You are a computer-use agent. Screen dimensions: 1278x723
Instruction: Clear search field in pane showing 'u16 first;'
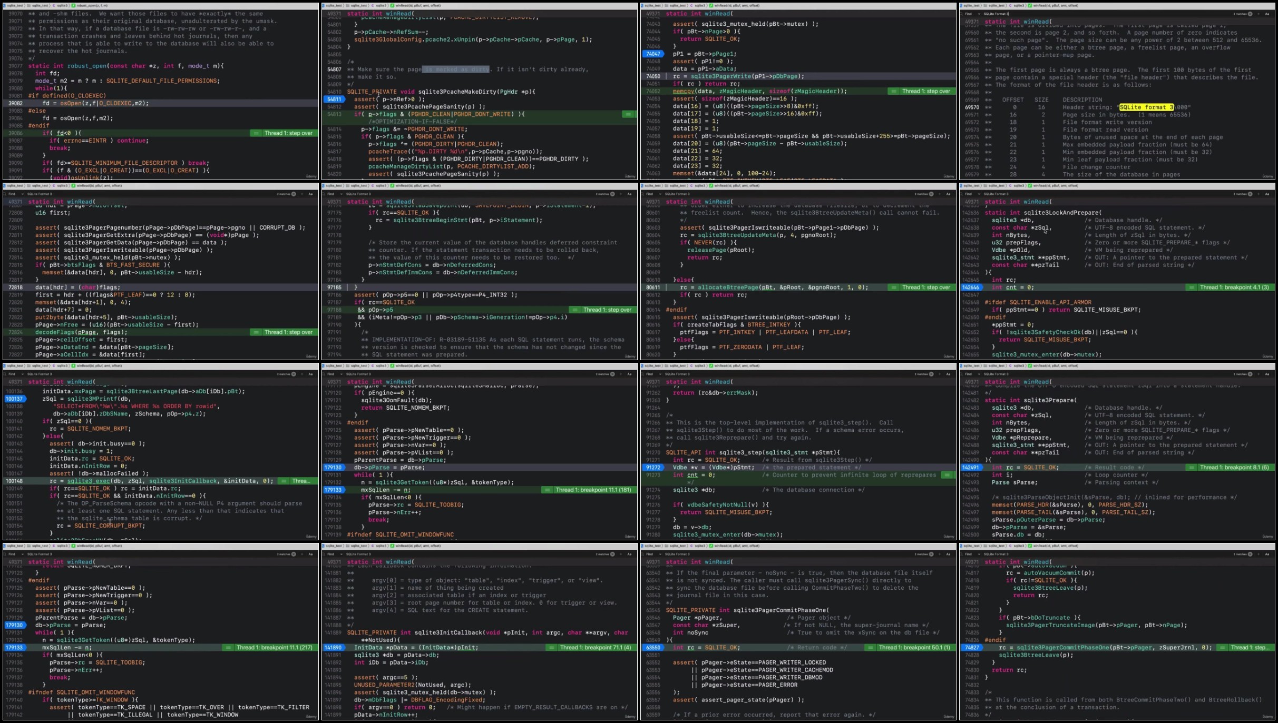(294, 194)
